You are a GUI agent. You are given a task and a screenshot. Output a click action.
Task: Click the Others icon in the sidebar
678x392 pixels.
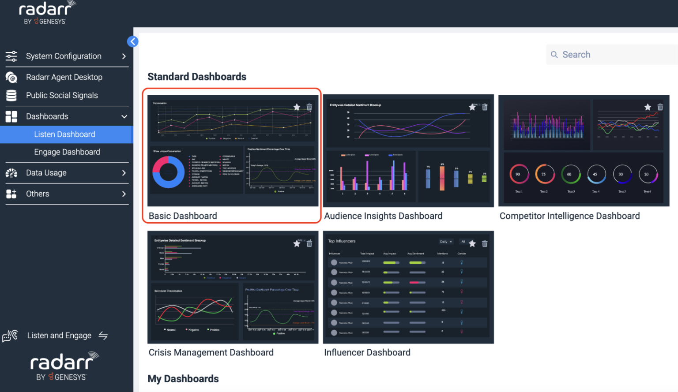11,194
